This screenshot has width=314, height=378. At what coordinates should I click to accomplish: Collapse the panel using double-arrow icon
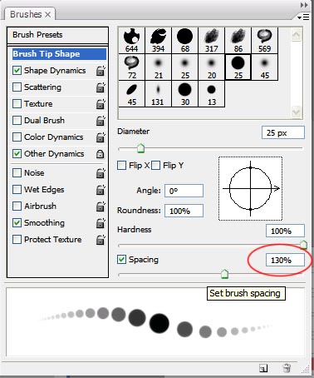pos(304,5)
